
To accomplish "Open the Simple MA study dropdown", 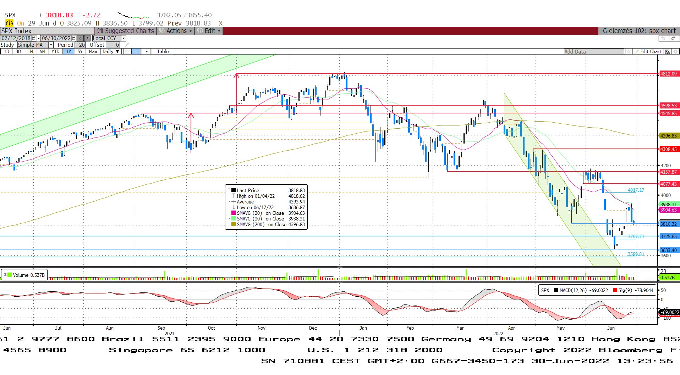I will tap(51, 45).
